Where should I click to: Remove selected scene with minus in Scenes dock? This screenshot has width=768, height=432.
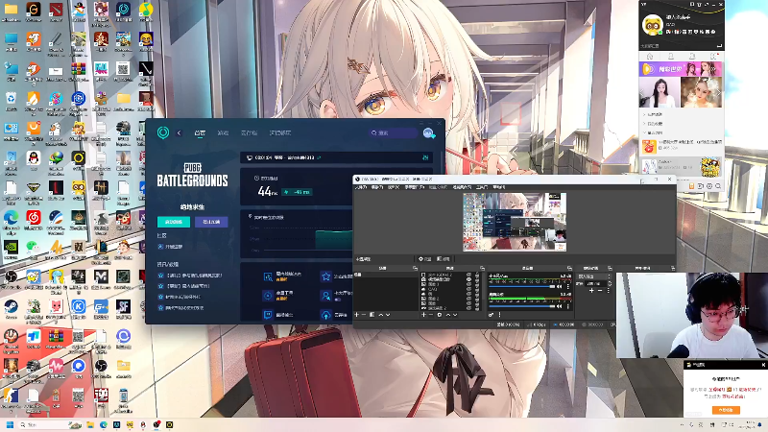tap(364, 315)
